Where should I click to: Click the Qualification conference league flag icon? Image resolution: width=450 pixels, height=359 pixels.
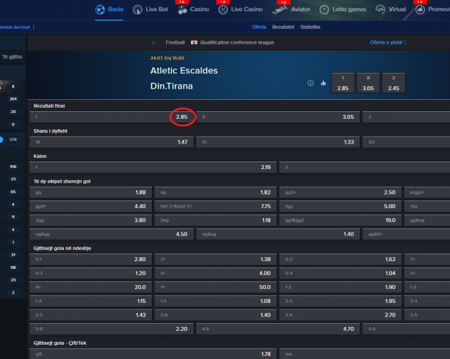[x=194, y=42]
